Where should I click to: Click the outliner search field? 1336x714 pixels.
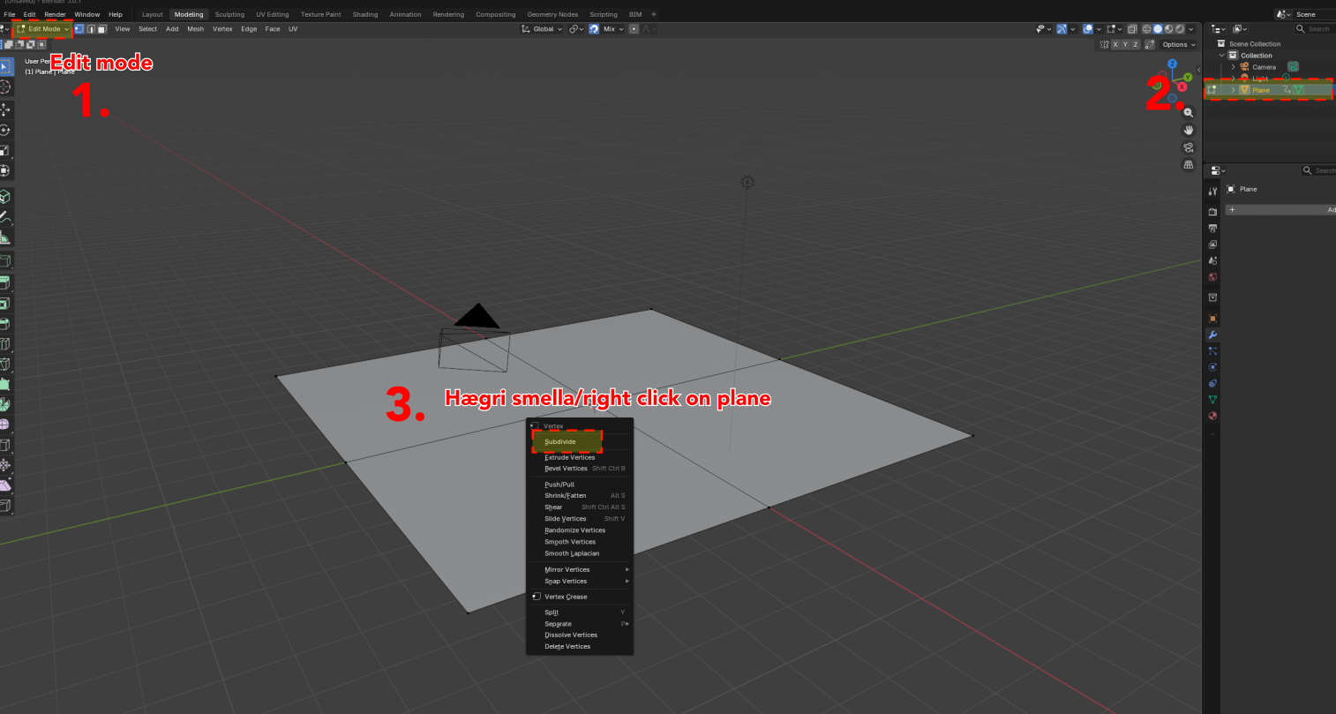pos(1315,29)
